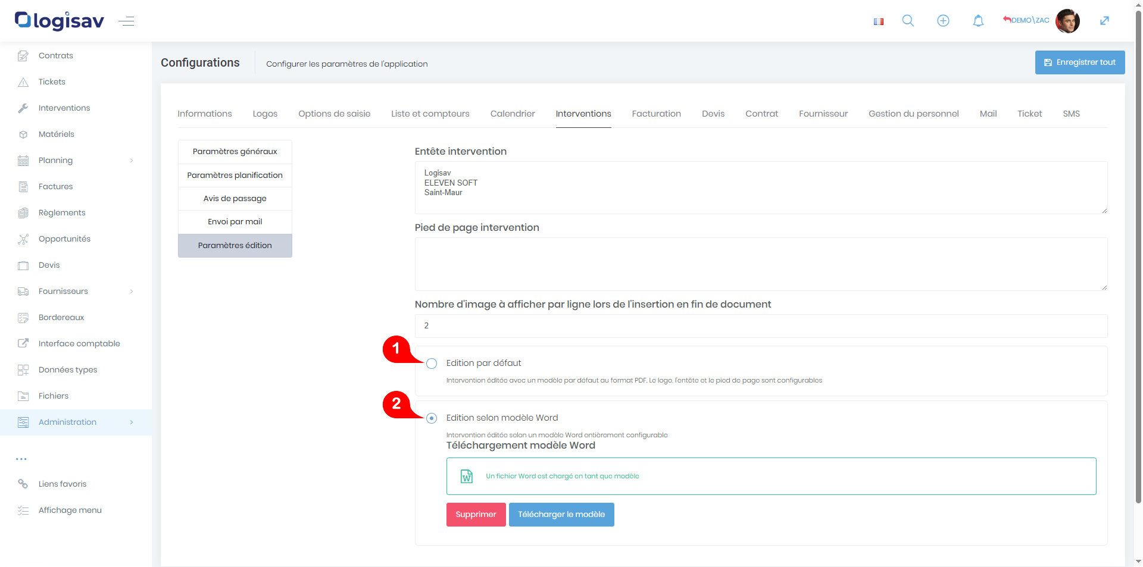This screenshot has width=1143, height=567.
Task: Click the Pied de page intervention textarea
Action: (760, 264)
